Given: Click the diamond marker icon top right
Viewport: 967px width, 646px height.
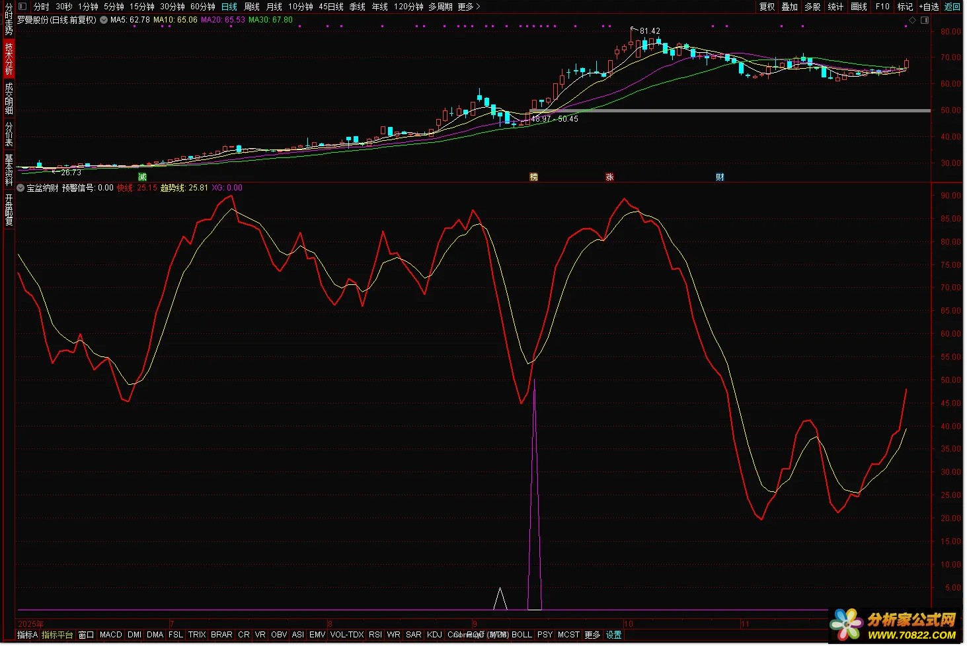Looking at the screenshot, I should click(x=913, y=20).
